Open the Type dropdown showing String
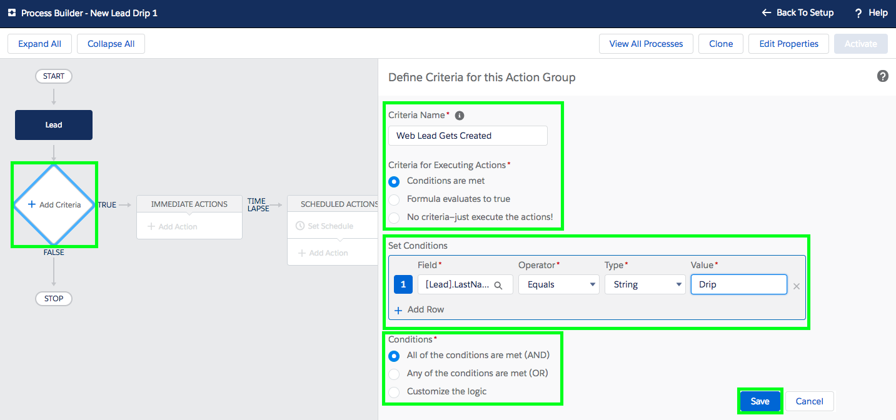Screen dimensions: 896x420 (645, 284)
